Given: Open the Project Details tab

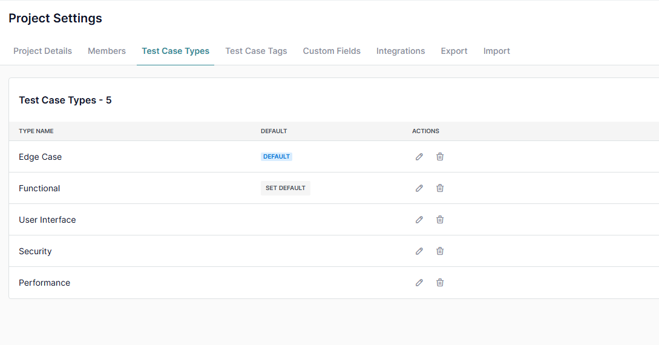Looking at the screenshot, I should click(x=42, y=51).
